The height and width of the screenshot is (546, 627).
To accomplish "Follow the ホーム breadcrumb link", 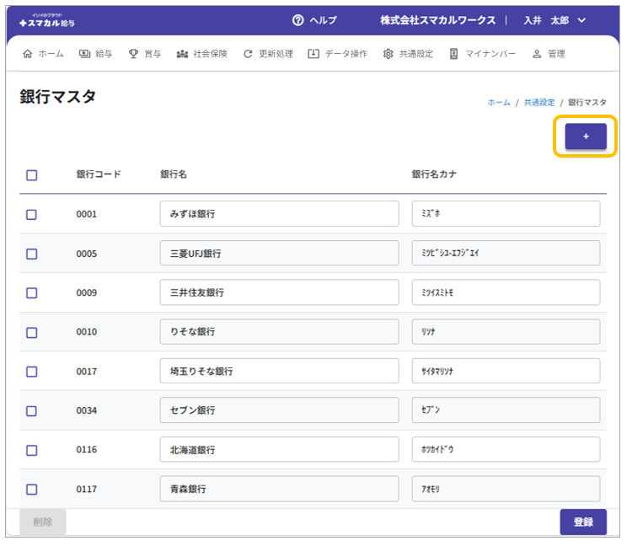I will pyautogui.click(x=499, y=102).
